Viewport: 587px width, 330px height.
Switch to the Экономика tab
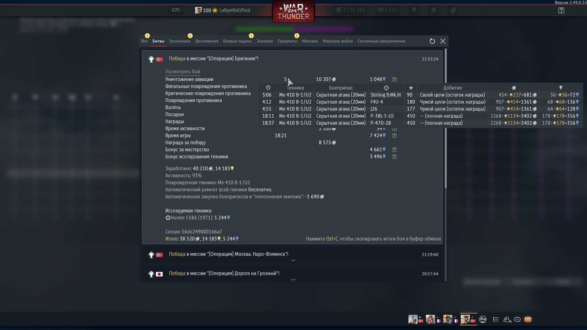(x=179, y=41)
